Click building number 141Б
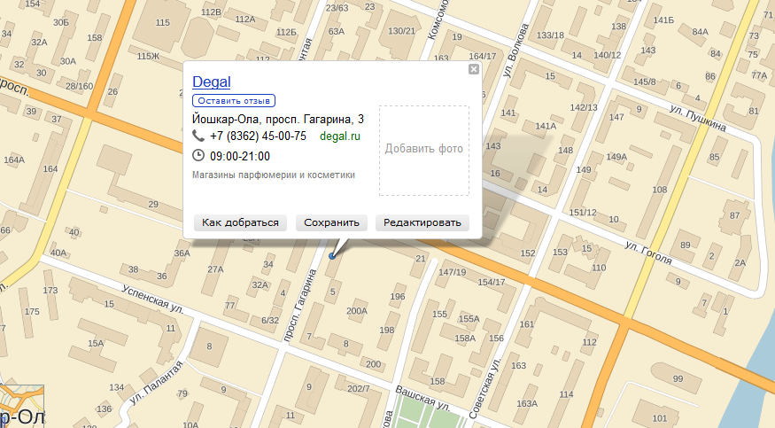The image size is (775, 428). click(663, 20)
